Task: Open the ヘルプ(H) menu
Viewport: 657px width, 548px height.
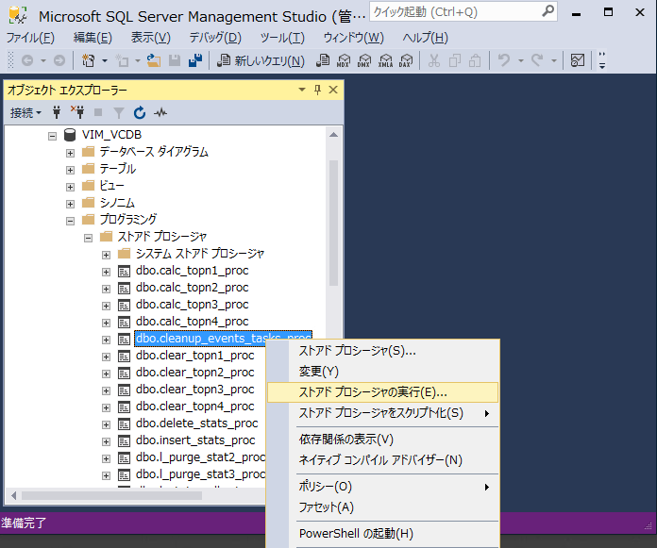Action: [426, 38]
